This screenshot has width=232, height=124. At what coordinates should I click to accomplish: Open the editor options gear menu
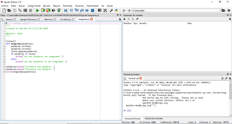(x=120, y=19)
